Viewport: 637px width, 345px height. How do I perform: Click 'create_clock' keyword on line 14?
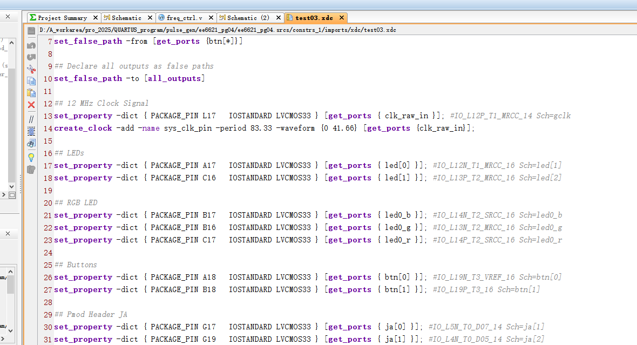pyautogui.click(x=83, y=128)
